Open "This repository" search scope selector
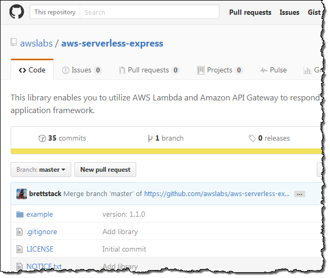The width and height of the screenshot is (330, 278). 55,12
